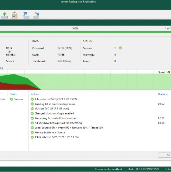Screen dimensions: 171x172
Task: Click the Errors count 0
Action: (115, 61)
